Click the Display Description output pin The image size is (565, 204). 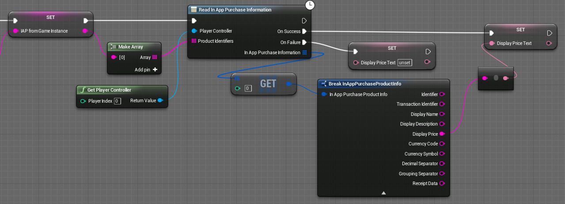[442, 124]
